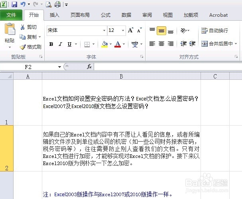This screenshot has width=242, height=199.
Task: Click cell B3 with note about Excel2003
Action: (121, 185)
